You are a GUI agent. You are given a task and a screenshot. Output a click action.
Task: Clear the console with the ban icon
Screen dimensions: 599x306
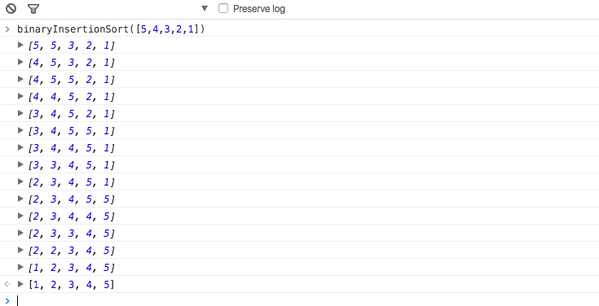(11, 8)
